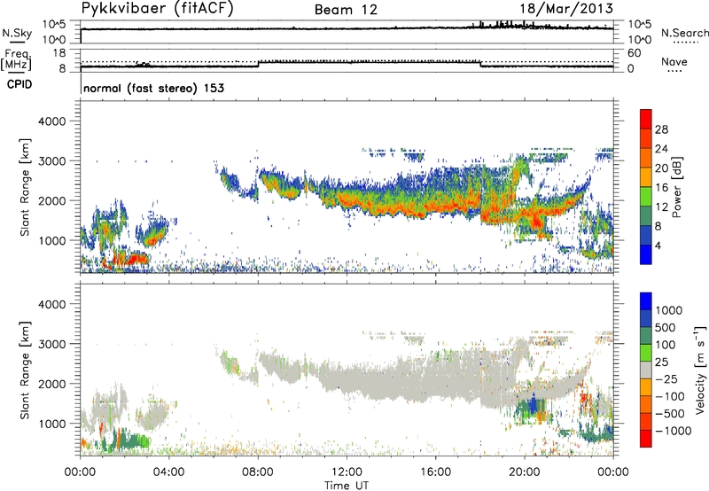The width and height of the screenshot is (709, 491).
Task: Click the Pykkvibaer (fitACF) plot title
Action: click(x=158, y=9)
